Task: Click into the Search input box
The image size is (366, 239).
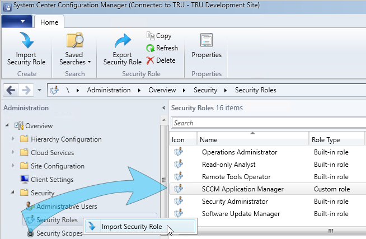Action: 269,123
